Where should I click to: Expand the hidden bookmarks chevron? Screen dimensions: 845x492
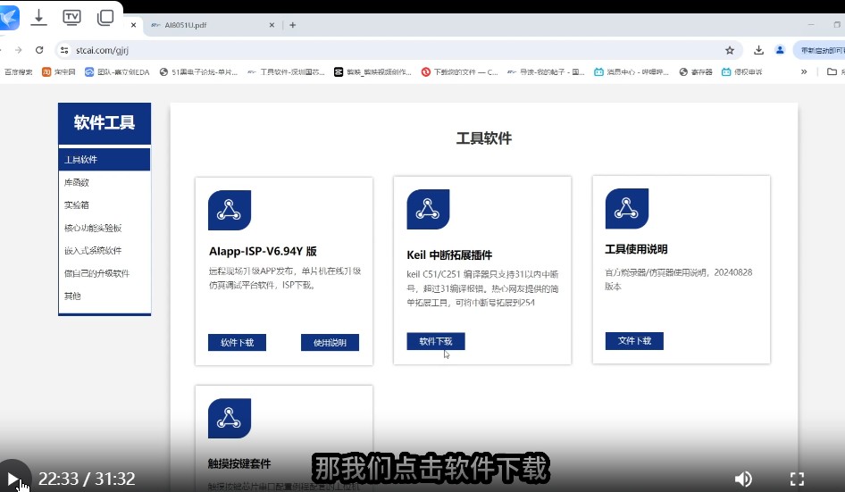(x=804, y=71)
